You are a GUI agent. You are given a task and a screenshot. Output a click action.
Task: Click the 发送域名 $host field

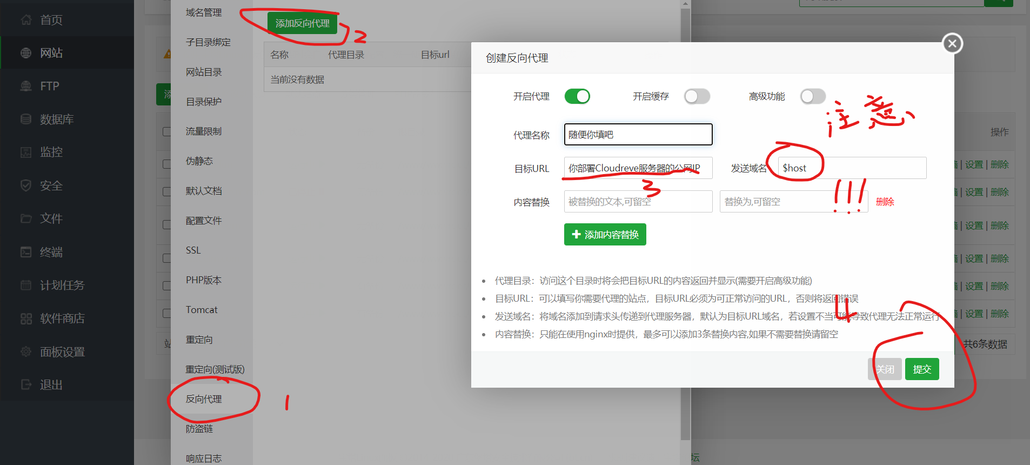852,168
